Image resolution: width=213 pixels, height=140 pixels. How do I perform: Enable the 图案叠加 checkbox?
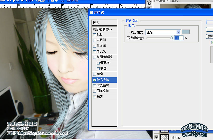[x=94, y=91]
